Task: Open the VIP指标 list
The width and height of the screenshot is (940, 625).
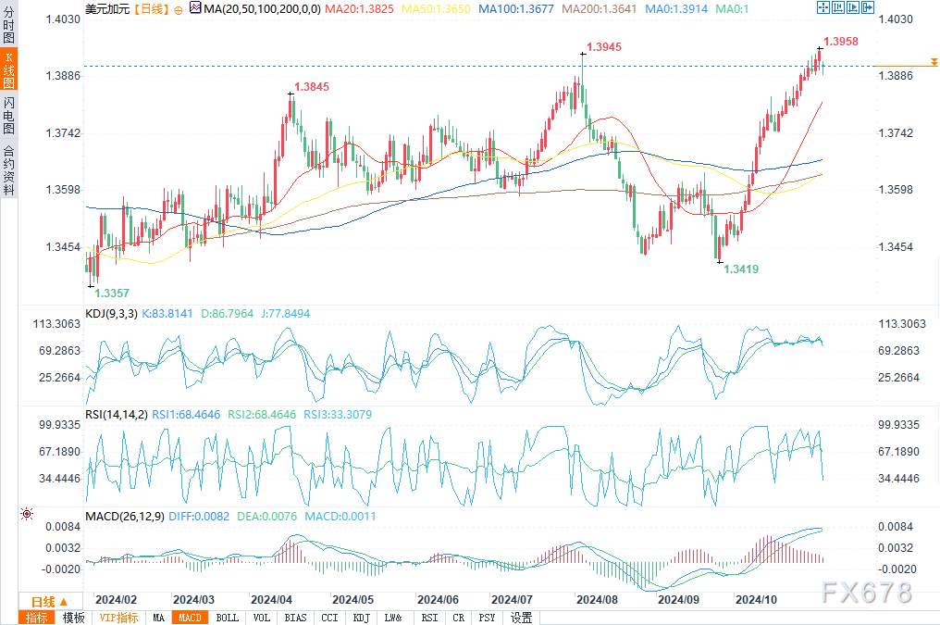Action: (x=118, y=618)
